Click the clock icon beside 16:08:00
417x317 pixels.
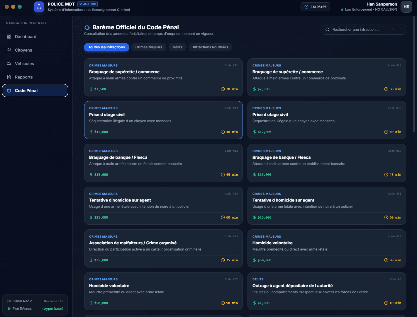(306, 7)
